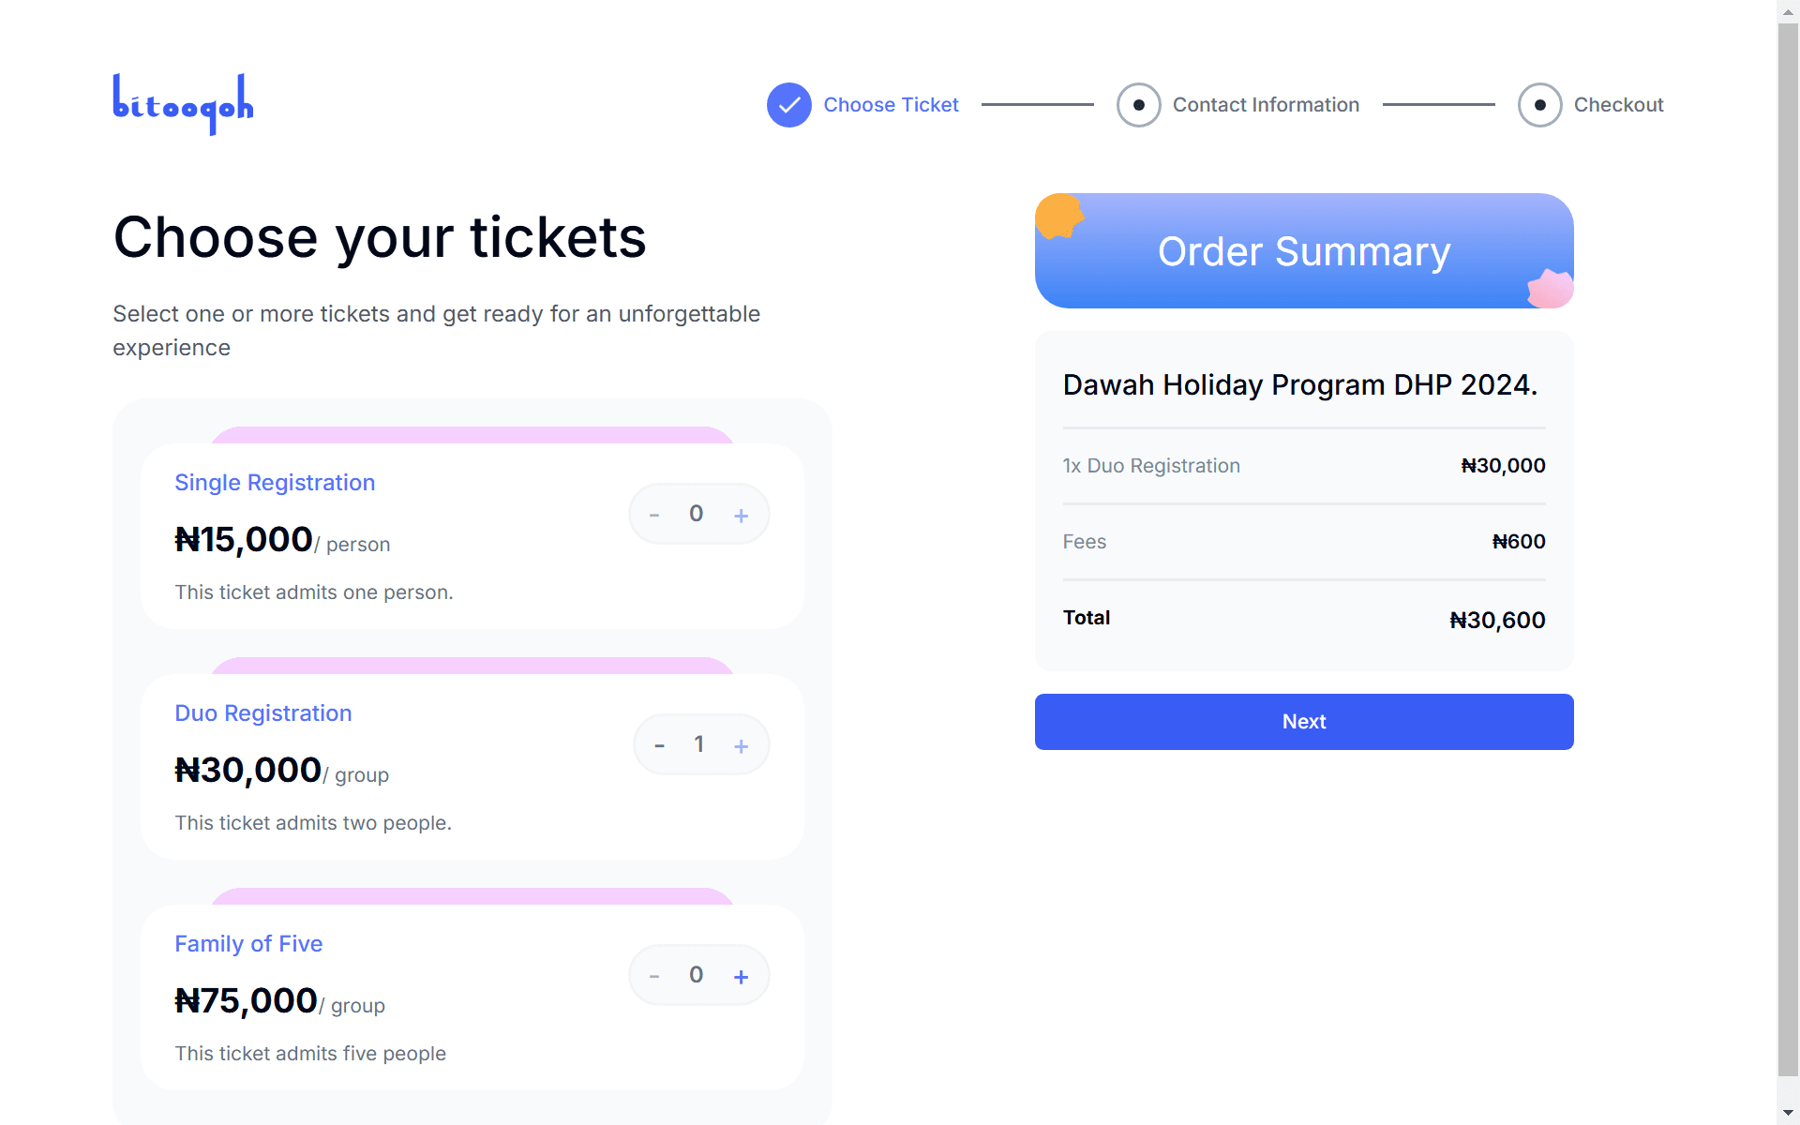1800x1125 pixels.
Task: Click the Checkout step circle
Action: coord(1539,105)
